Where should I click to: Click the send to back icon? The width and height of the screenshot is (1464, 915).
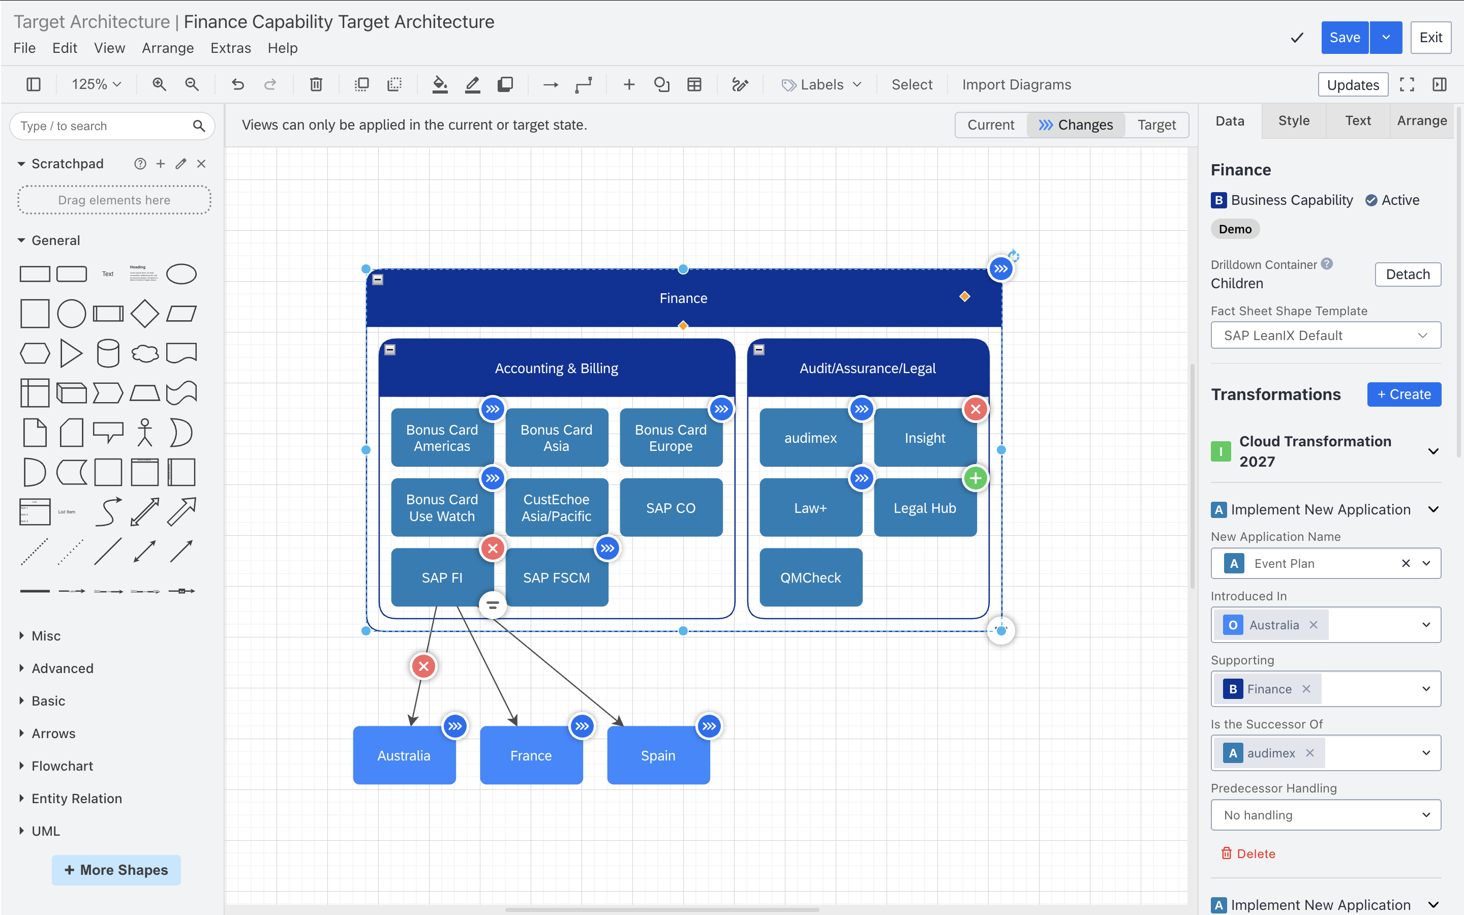(394, 84)
